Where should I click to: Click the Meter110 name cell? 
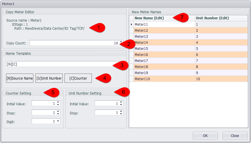[x=164, y=79]
